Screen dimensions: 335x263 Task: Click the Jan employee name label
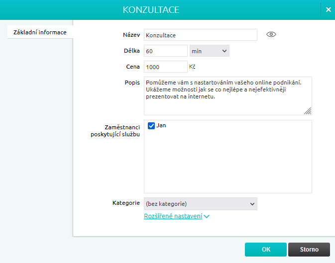161,126
